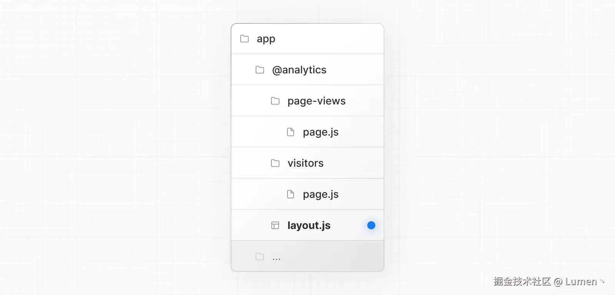Click the small arrow after Lumen
This screenshot has width=615, height=295.
click(x=602, y=282)
